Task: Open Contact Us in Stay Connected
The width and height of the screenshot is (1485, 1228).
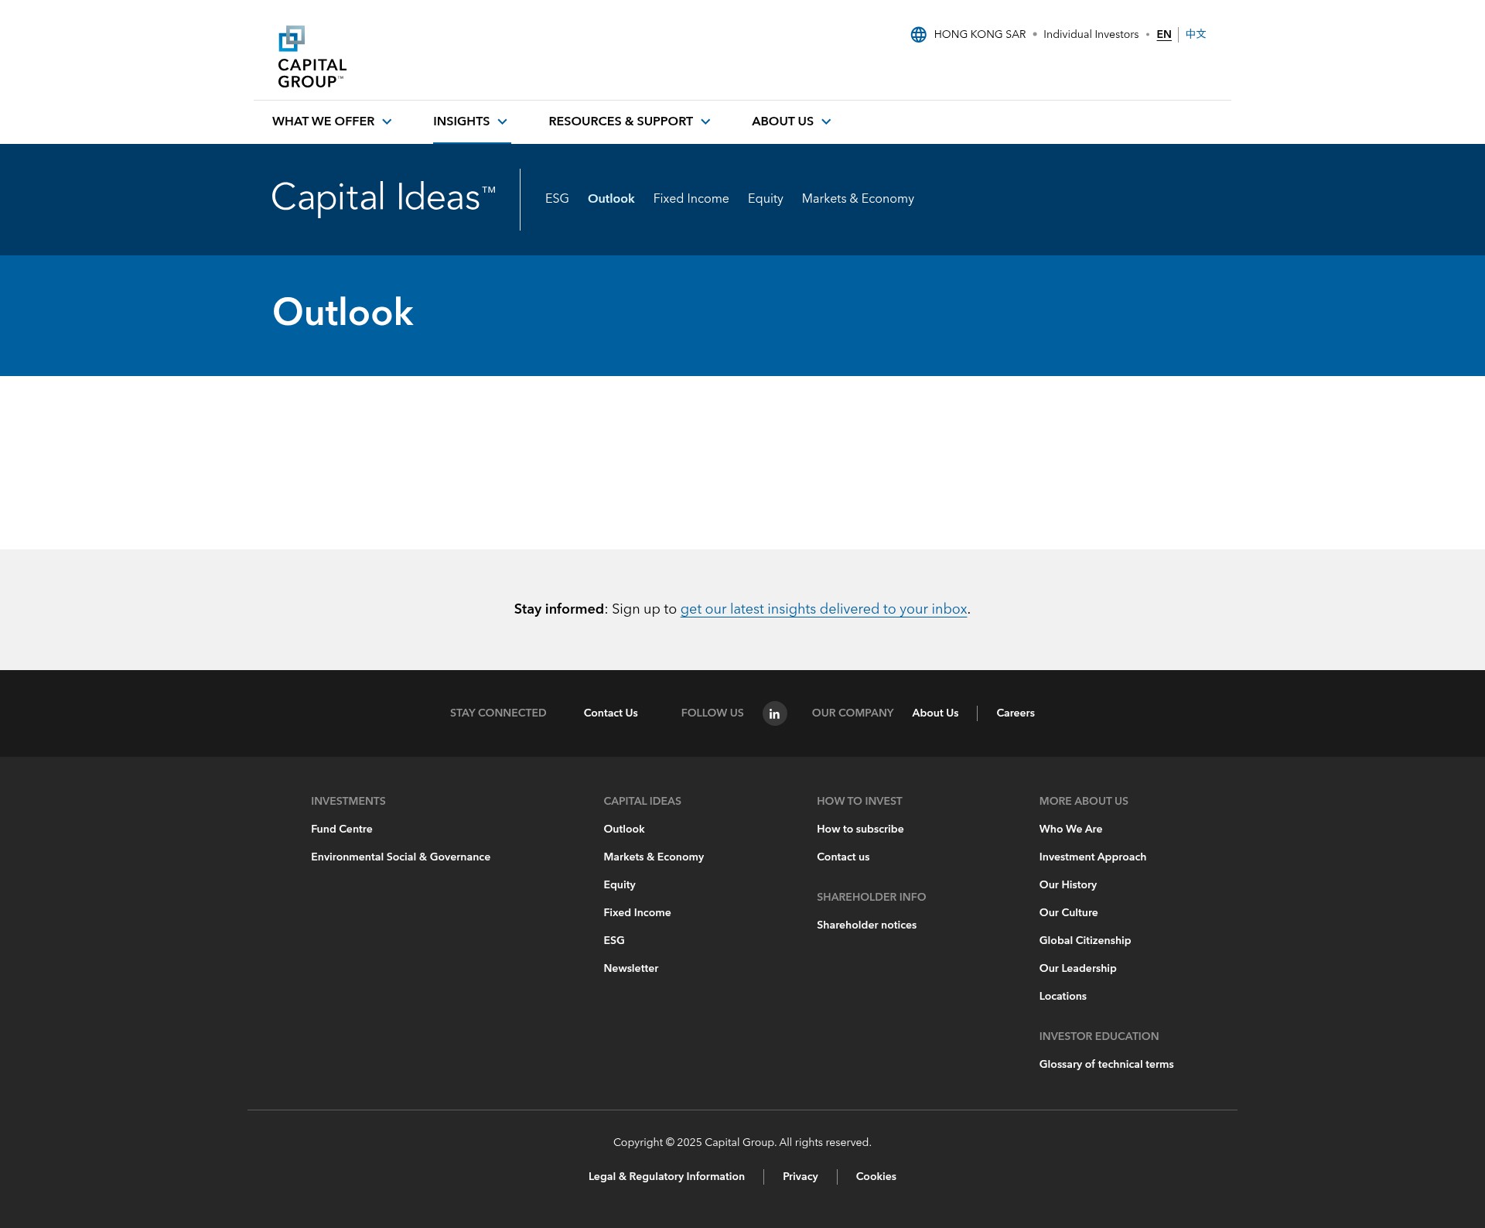Action: click(610, 713)
